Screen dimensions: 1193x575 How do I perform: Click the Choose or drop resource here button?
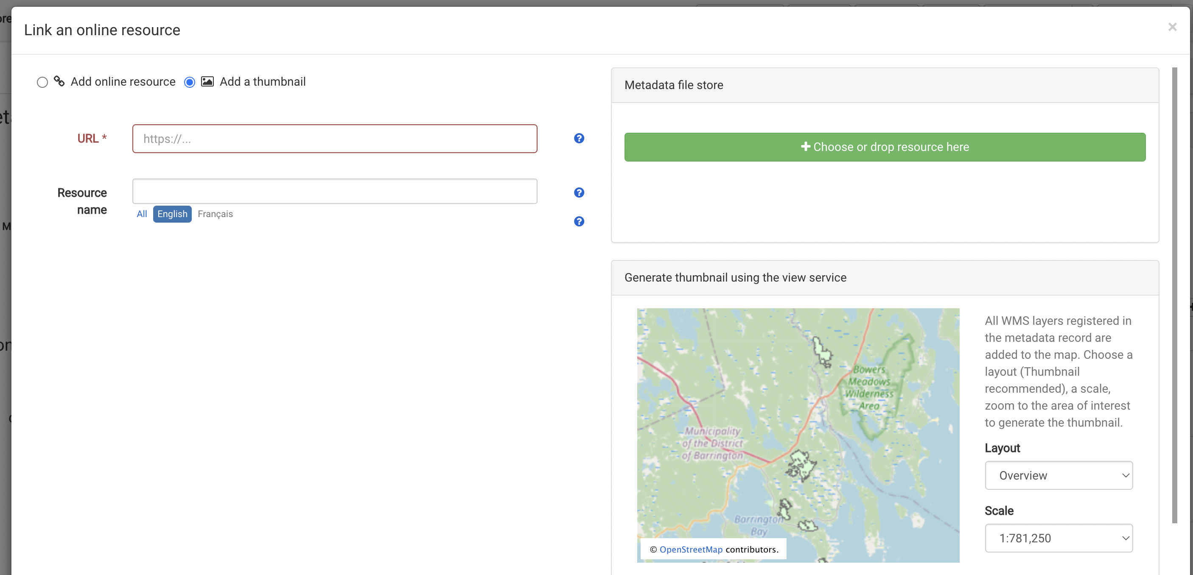point(885,147)
